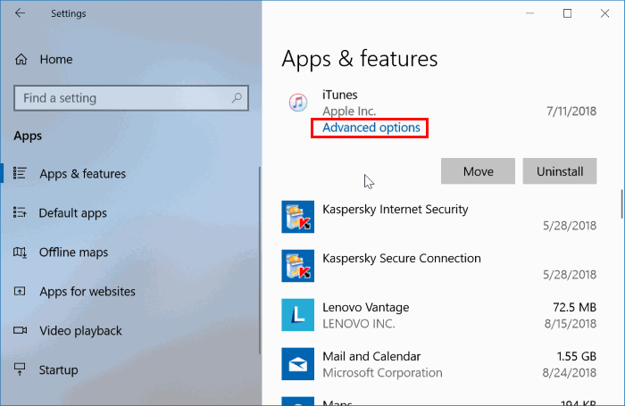
Task: Click the Video playback camera icon
Action: click(x=20, y=330)
